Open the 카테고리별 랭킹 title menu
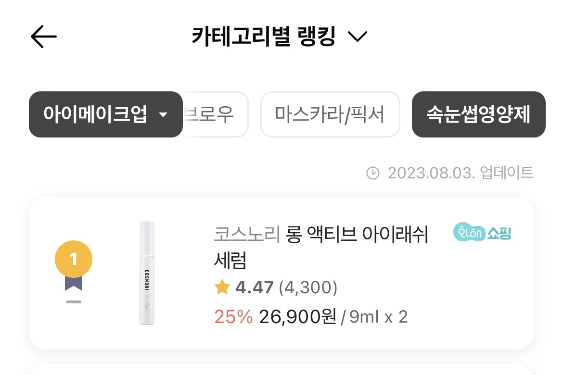The height and width of the screenshot is (375, 563). point(264,37)
